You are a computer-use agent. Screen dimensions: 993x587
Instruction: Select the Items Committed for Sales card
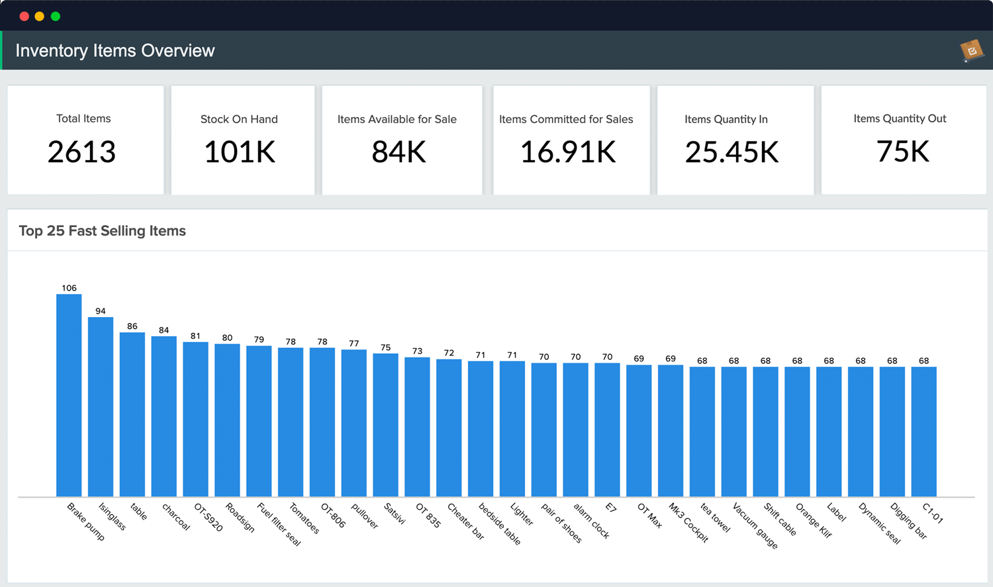[x=571, y=140]
